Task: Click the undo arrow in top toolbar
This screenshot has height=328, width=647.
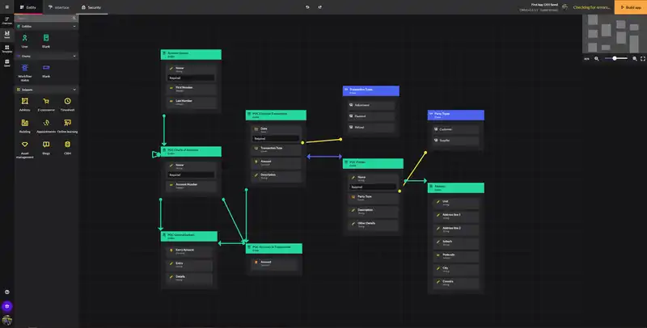Action: (307, 7)
